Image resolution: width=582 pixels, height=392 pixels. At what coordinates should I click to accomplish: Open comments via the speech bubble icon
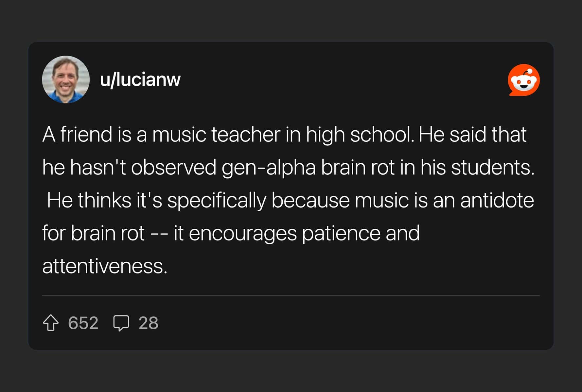[121, 323]
